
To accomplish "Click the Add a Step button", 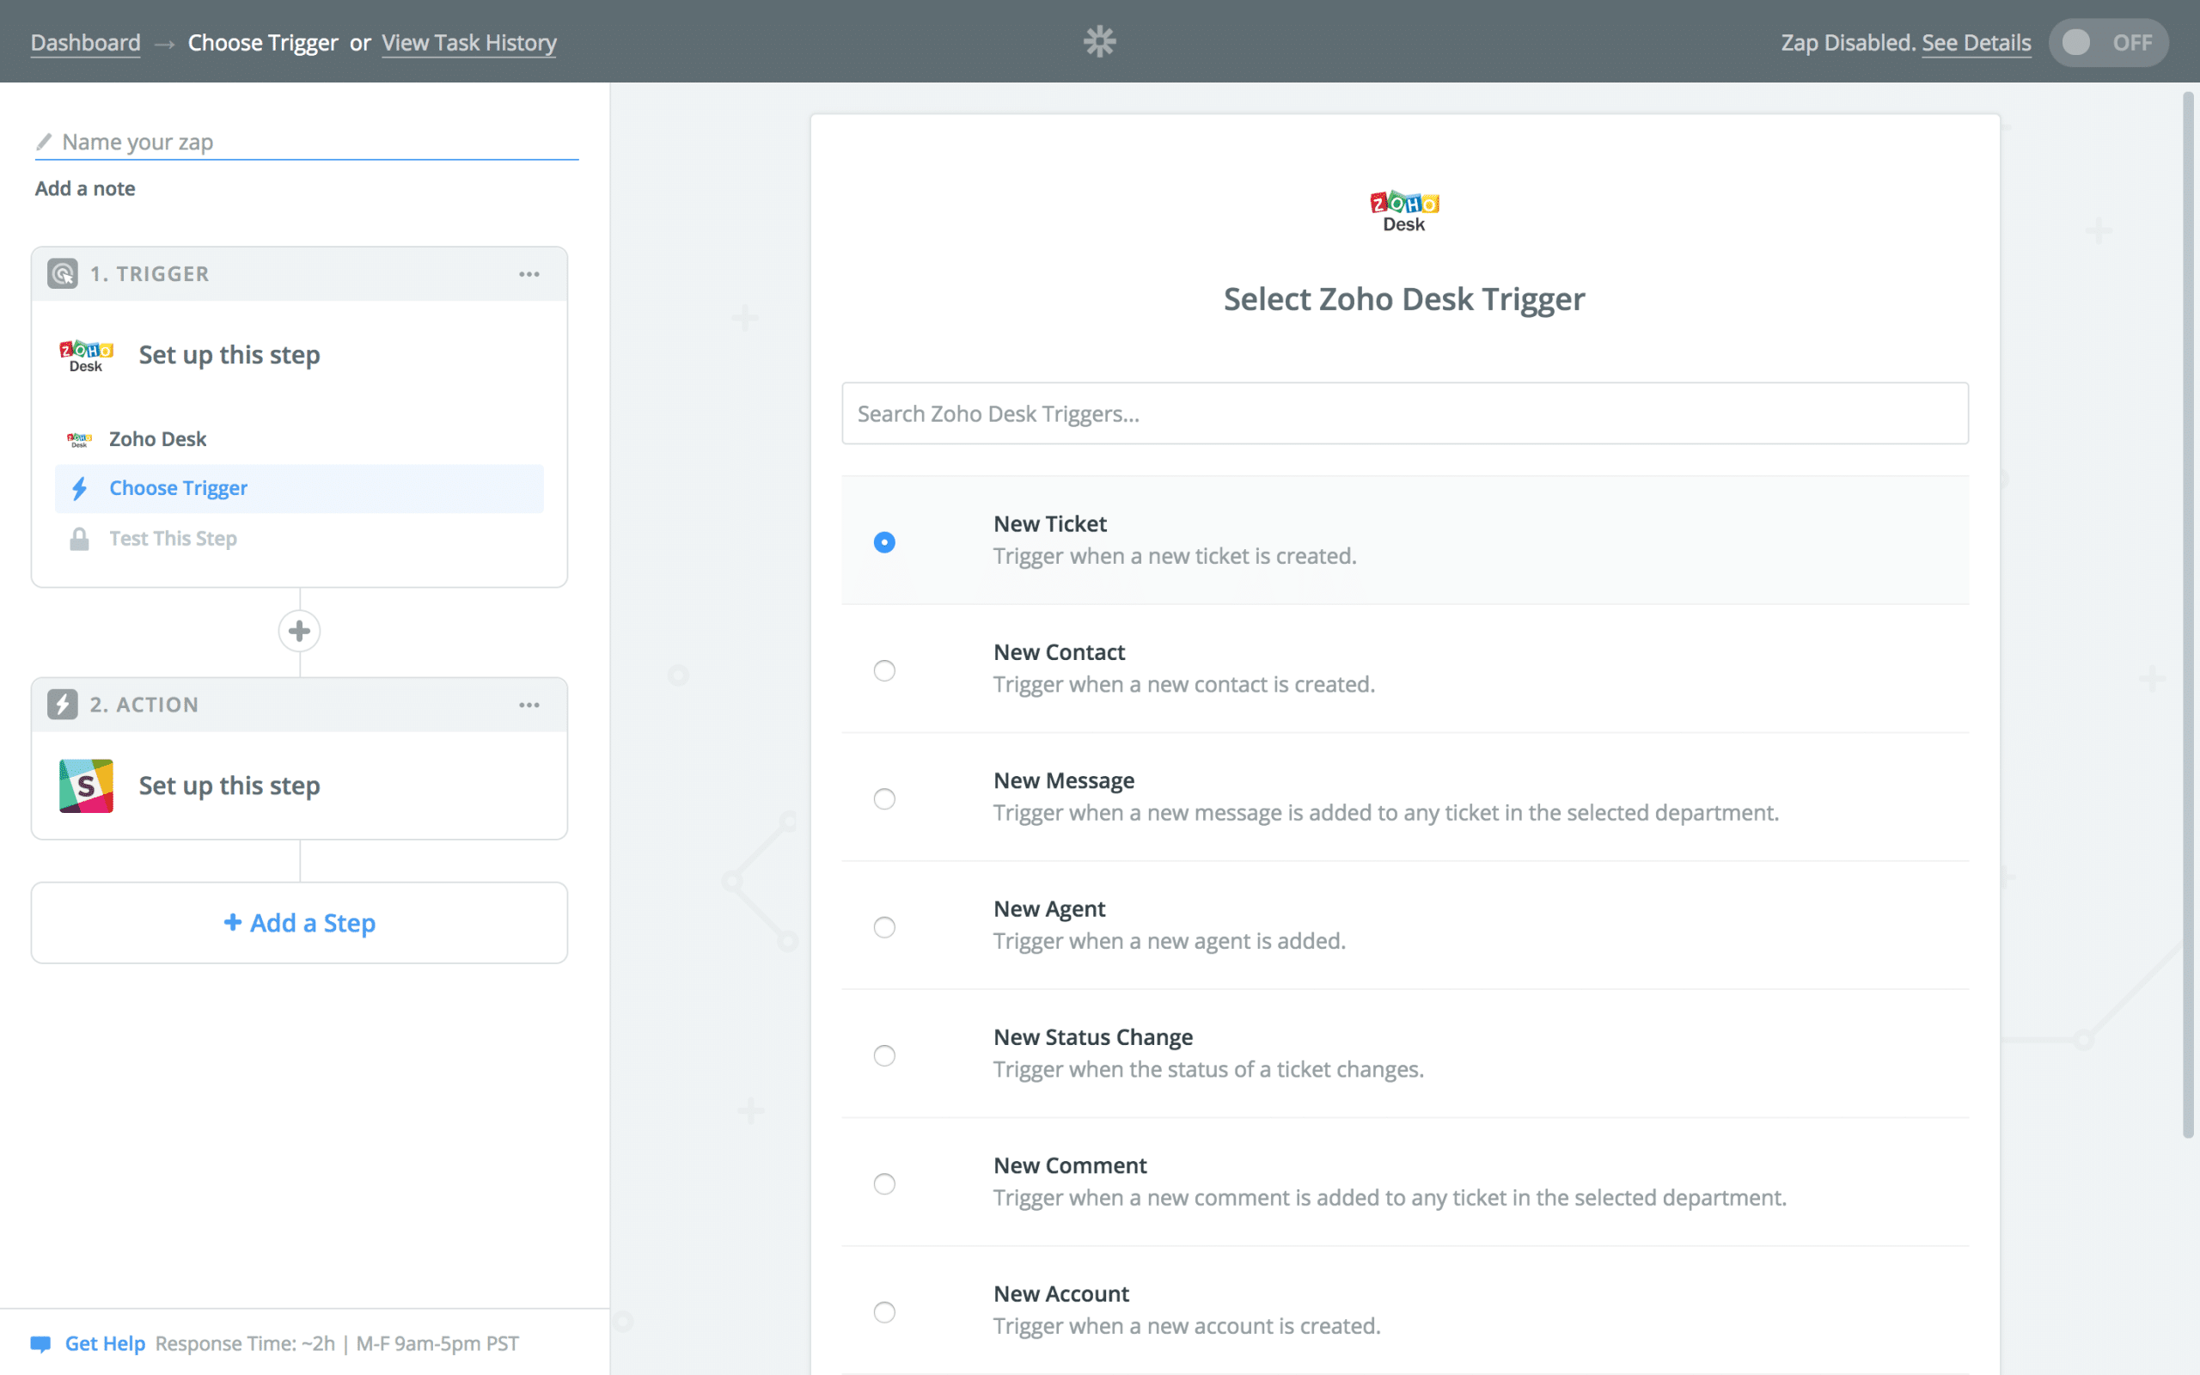I will click(299, 923).
